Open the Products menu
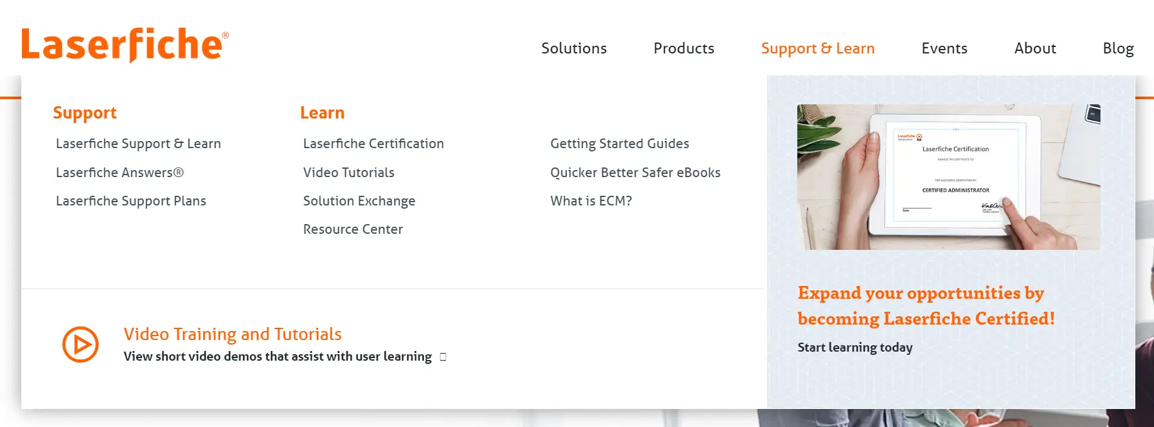The image size is (1154, 427). [x=684, y=48]
